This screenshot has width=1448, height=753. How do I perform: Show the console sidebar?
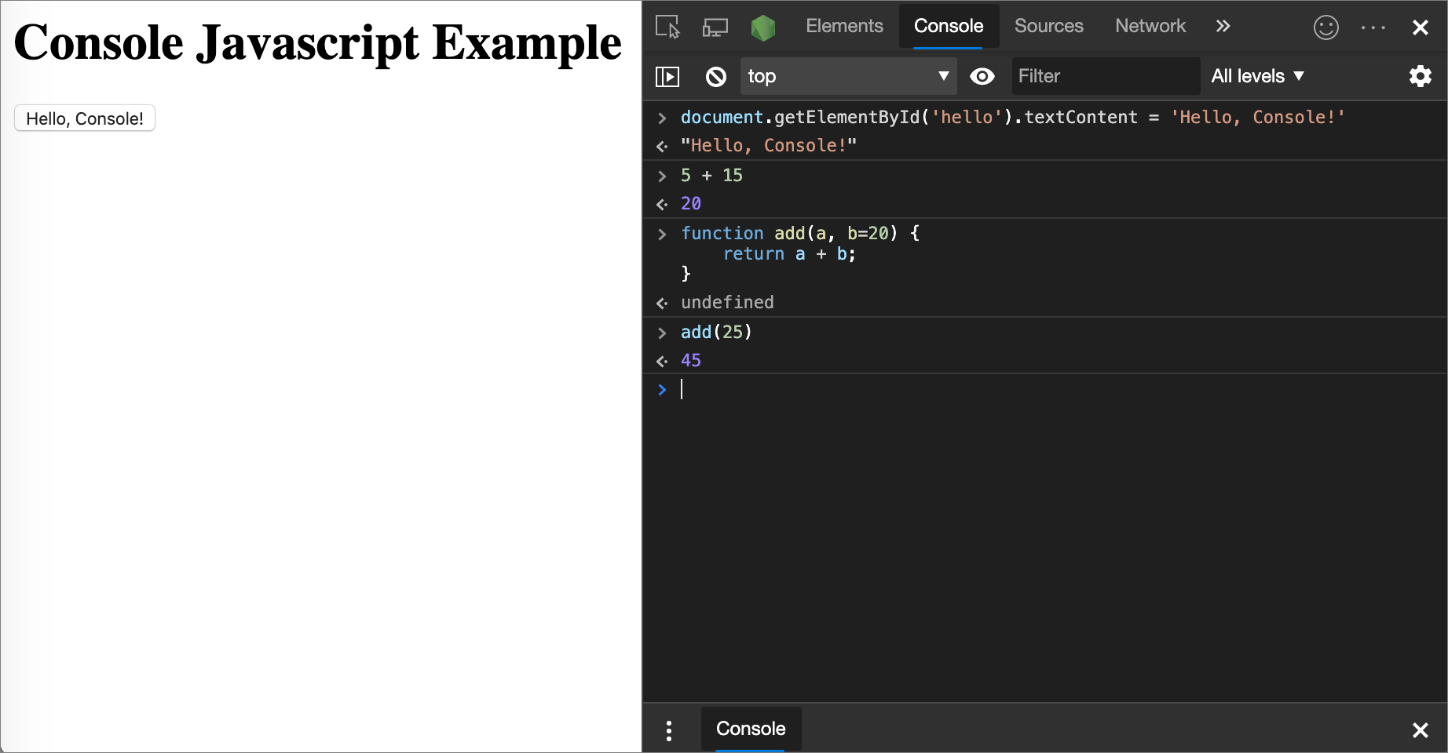coord(668,76)
